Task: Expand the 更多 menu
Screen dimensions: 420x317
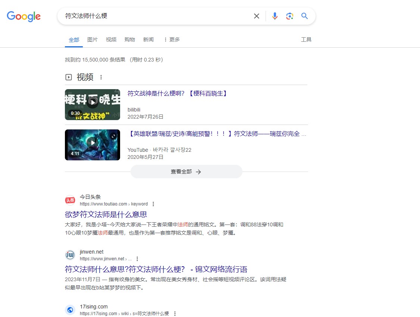Action: [x=172, y=40]
